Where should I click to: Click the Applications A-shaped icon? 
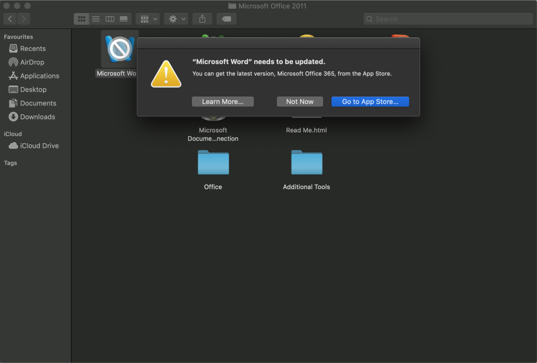pyautogui.click(x=13, y=76)
